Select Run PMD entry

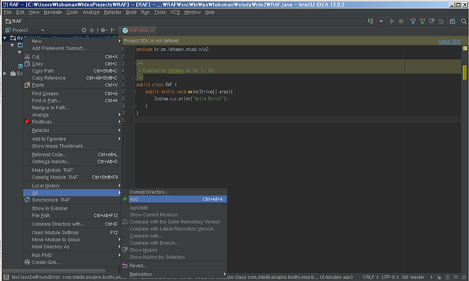coord(72,256)
